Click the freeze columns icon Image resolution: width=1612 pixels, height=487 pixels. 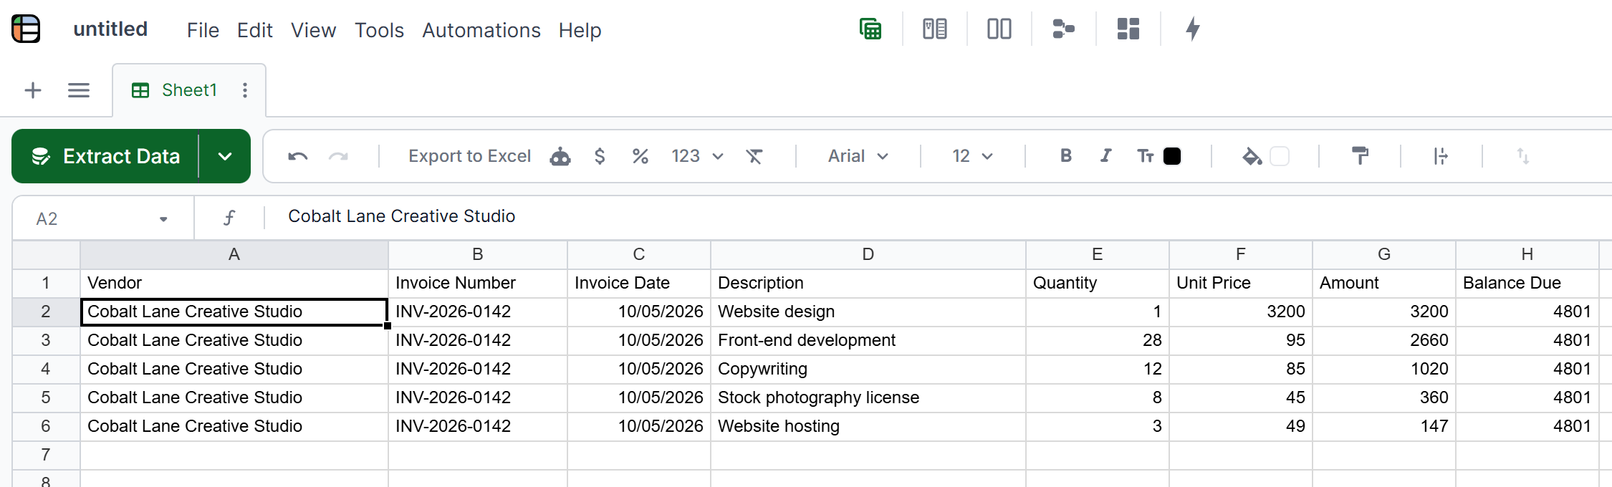(1441, 156)
